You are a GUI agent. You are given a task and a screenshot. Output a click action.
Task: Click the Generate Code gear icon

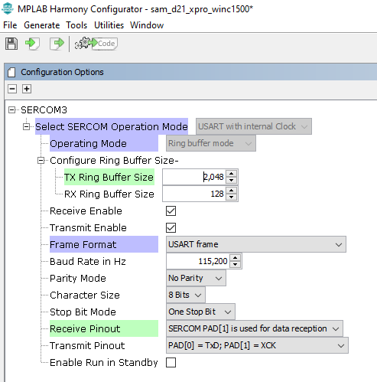click(96, 44)
